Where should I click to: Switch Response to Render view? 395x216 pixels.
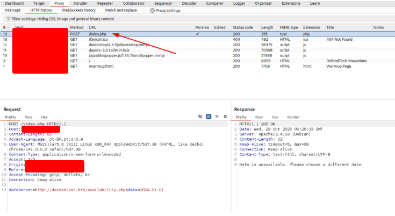coord(293,117)
